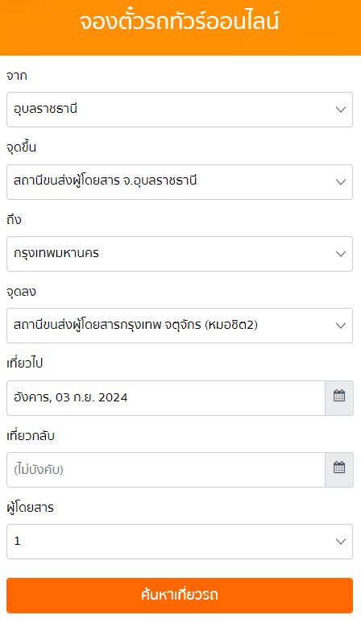361x623 pixels.
Task: Expand the จุดขึ้น boarding point dropdown
Action: pyautogui.click(x=180, y=182)
